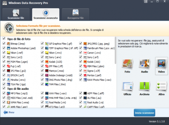This screenshot has height=125, width=169.
Task: Go back with the Prev button
Action: [x=9, y=112]
